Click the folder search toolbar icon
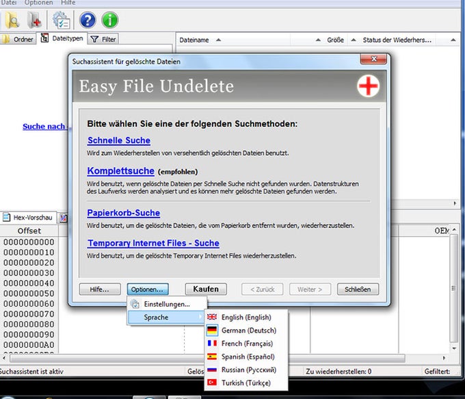This screenshot has width=465, height=399. click(12, 20)
